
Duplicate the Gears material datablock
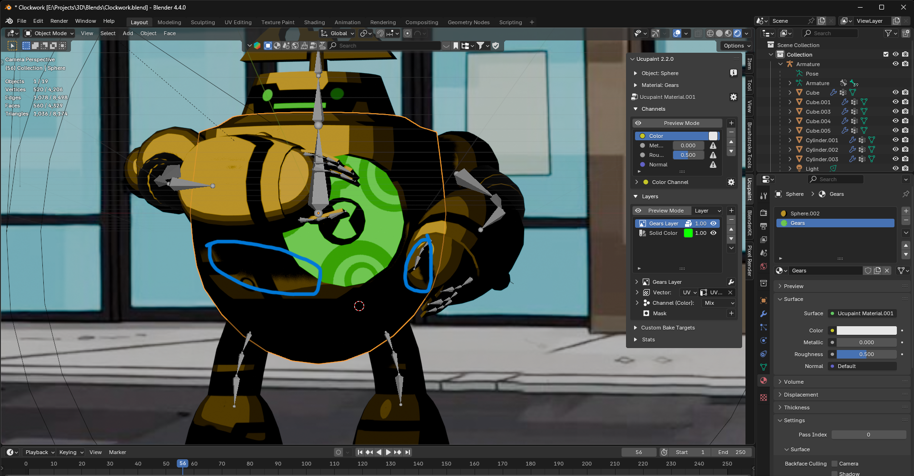[877, 271]
